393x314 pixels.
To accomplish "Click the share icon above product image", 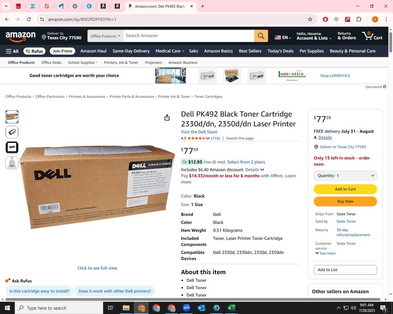I will coord(167,118).
